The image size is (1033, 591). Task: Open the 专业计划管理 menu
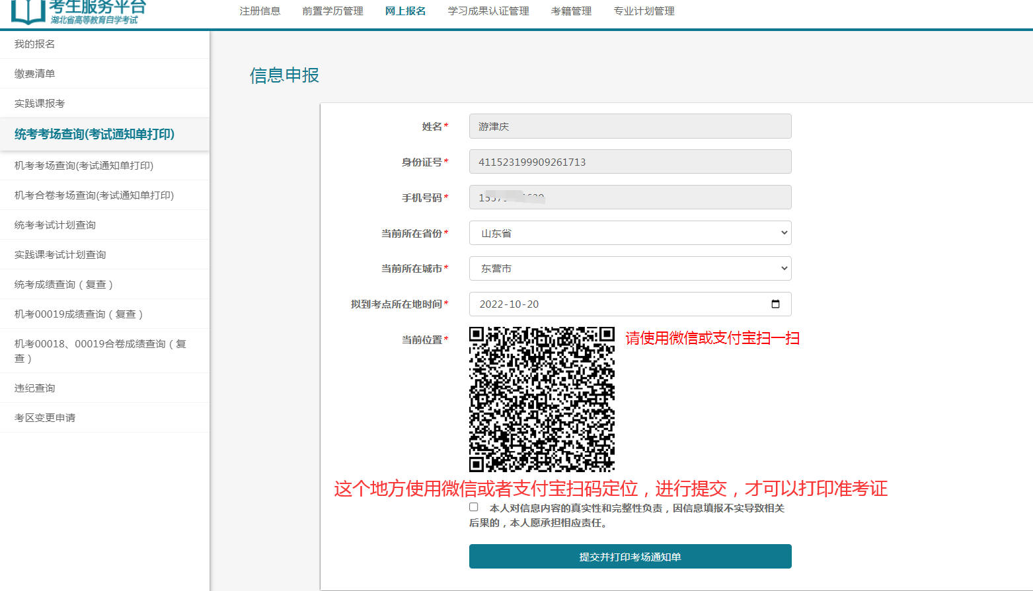click(x=644, y=11)
